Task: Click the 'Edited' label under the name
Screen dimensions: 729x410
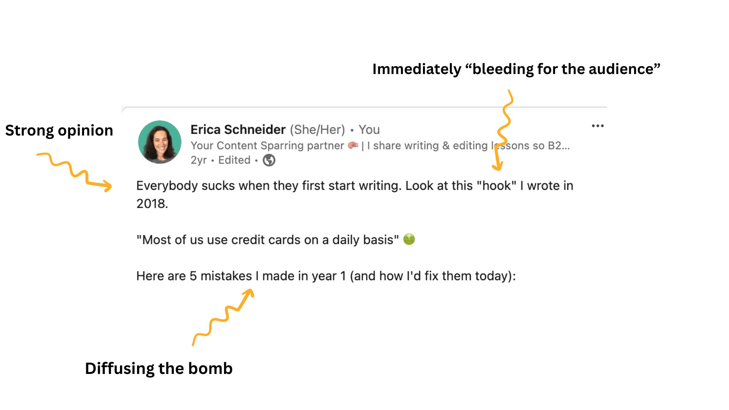Action: click(234, 160)
